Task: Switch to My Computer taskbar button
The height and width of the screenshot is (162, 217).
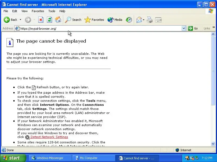Action: click(94, 158)
